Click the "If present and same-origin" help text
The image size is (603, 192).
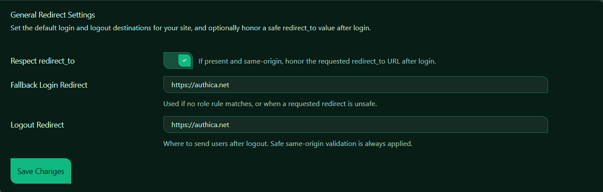(x=317, y=61)
